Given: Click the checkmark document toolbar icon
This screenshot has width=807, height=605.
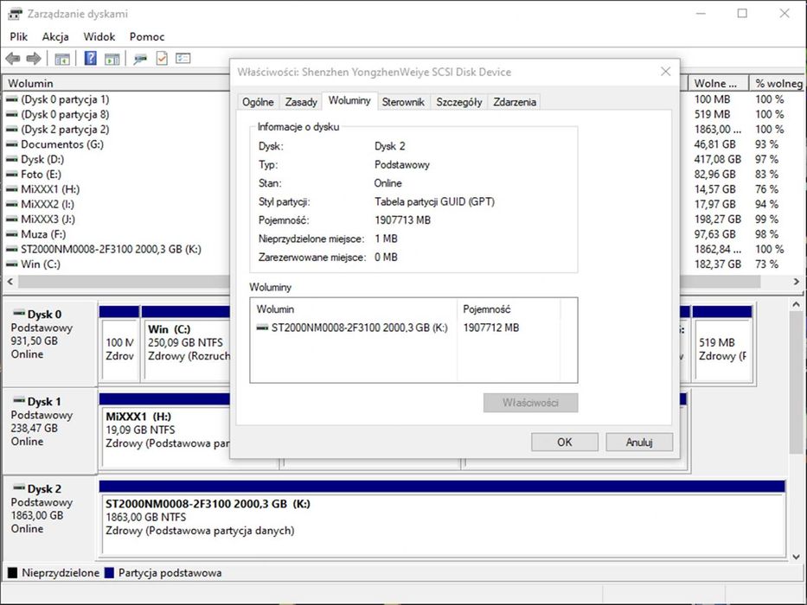Looking at the screenshot, I should [x=162, y=59].
